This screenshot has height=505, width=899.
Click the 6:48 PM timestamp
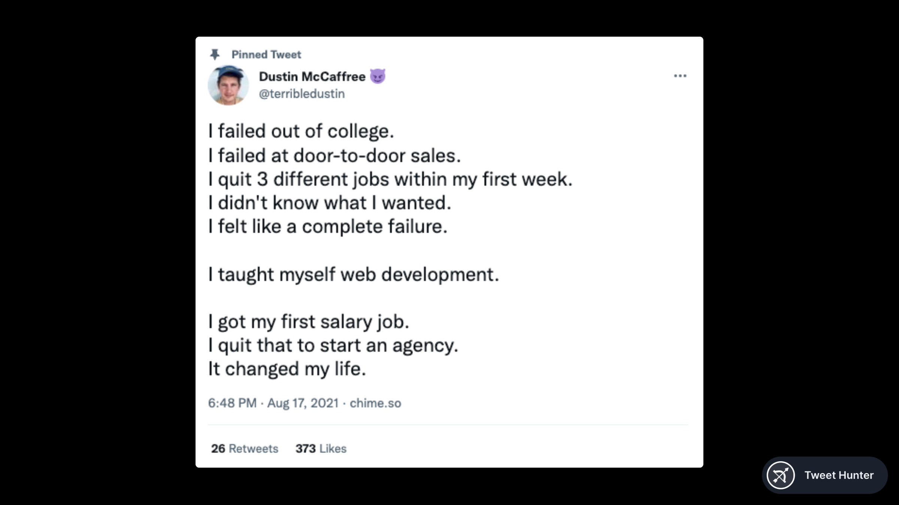232,403
